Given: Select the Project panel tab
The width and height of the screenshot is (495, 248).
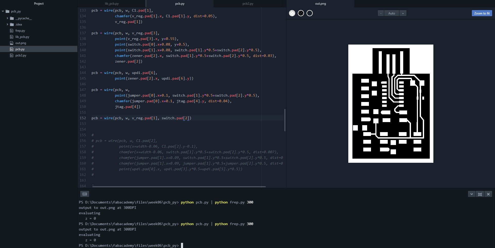Looking at the screenshot, I should click(x=39, y=4).
